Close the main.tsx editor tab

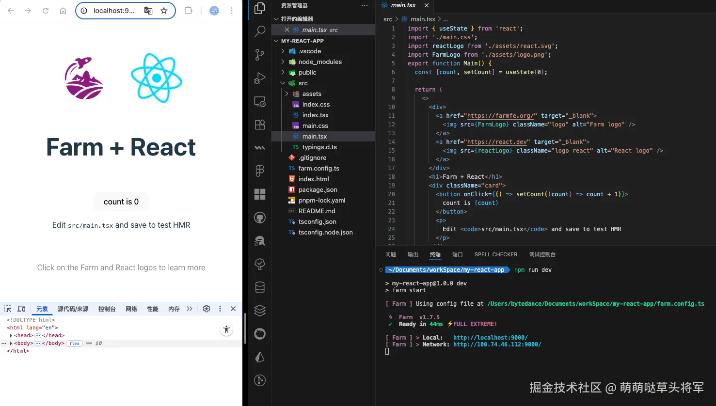click(427, 5)
